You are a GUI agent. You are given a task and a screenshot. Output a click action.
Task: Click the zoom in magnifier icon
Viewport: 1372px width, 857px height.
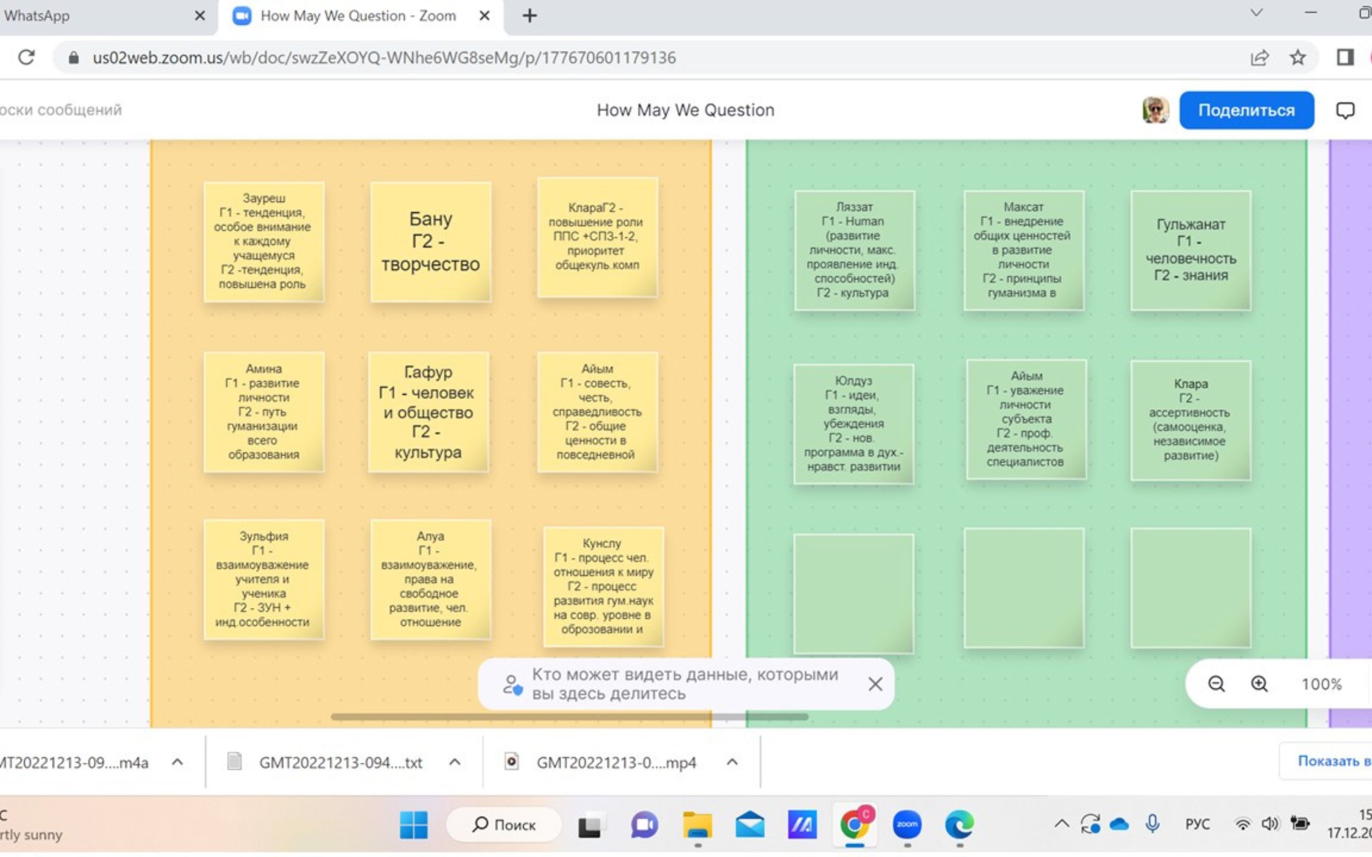coord(1259,684)
